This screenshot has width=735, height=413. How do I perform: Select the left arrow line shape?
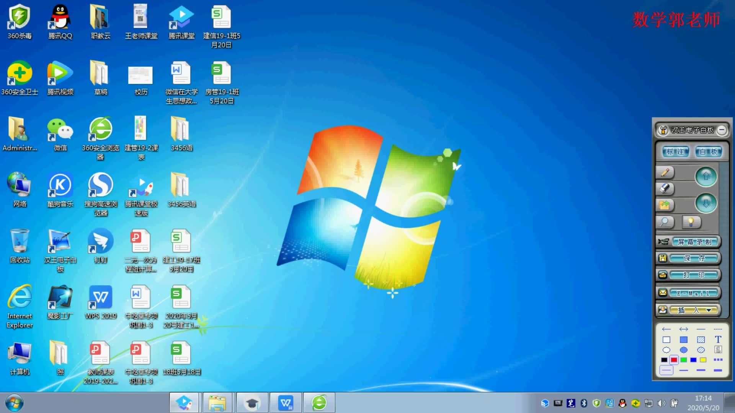(x=666, y=329)
